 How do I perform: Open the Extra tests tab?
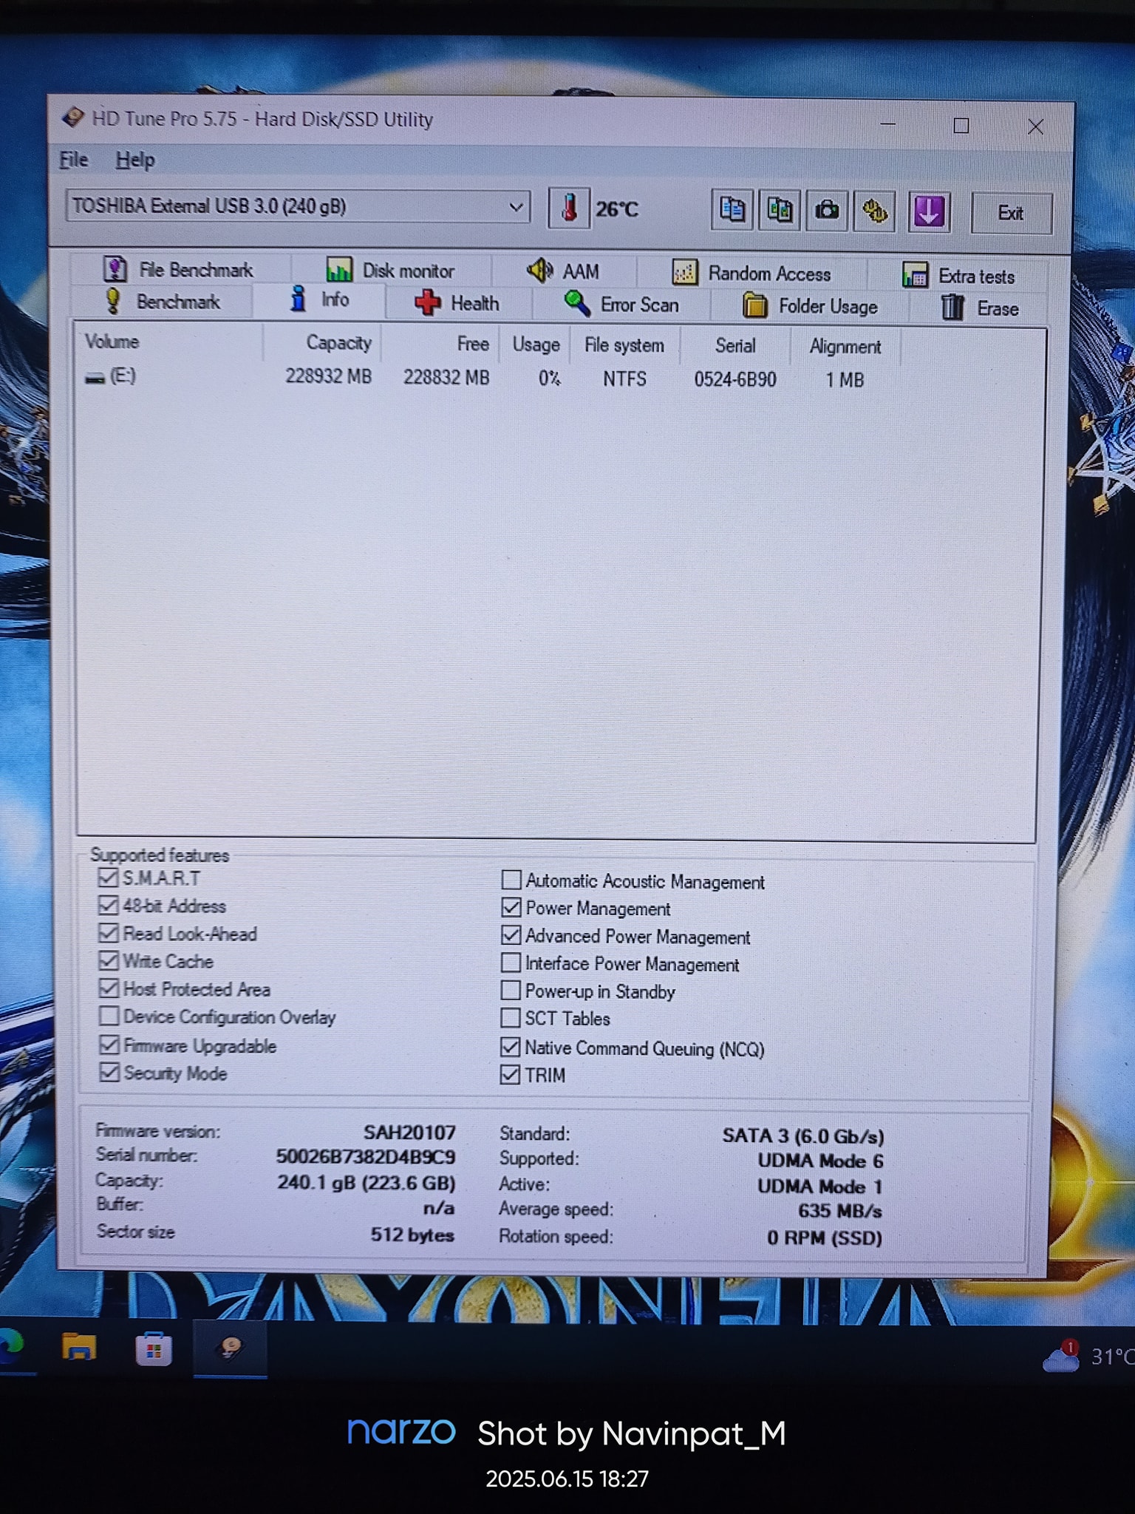pos(958,276)
